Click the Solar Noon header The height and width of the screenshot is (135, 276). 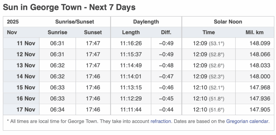coord(228,22)
